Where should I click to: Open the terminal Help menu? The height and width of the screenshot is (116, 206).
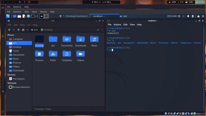(x=139, y=24)
